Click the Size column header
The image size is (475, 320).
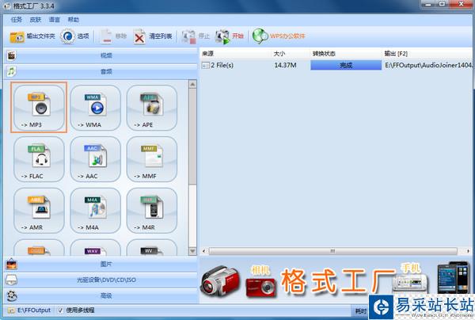[x=291, y=54]
